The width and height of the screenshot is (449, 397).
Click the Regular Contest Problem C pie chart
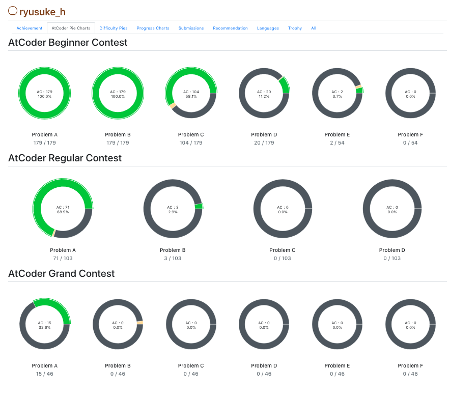[x=283, y=209]
